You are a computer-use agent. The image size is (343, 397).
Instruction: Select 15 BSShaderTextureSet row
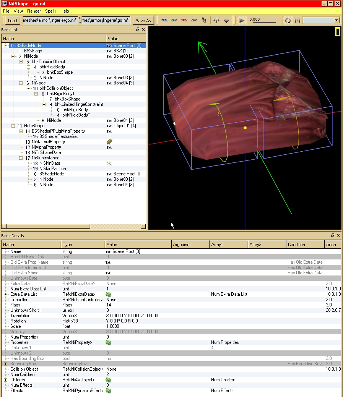tap(73, 136)
